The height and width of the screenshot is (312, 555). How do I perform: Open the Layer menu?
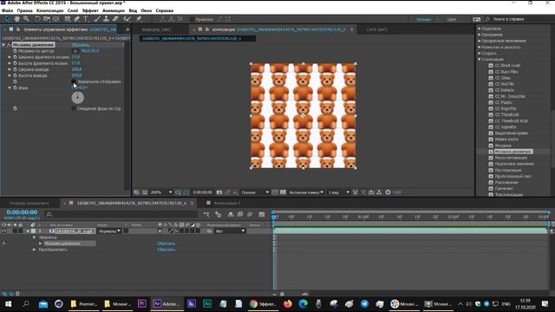coord(73,10)
